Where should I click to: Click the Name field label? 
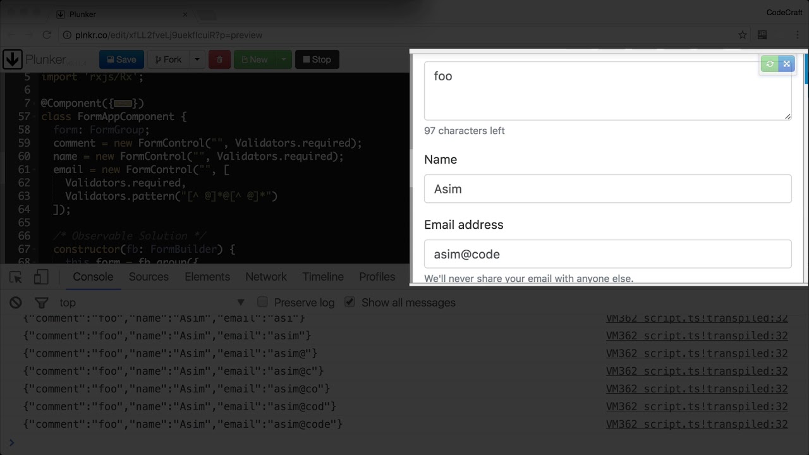click(x=441, y=159)
